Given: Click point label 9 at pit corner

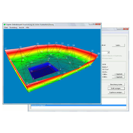Looking at the screenshot, I should (60, 69).
